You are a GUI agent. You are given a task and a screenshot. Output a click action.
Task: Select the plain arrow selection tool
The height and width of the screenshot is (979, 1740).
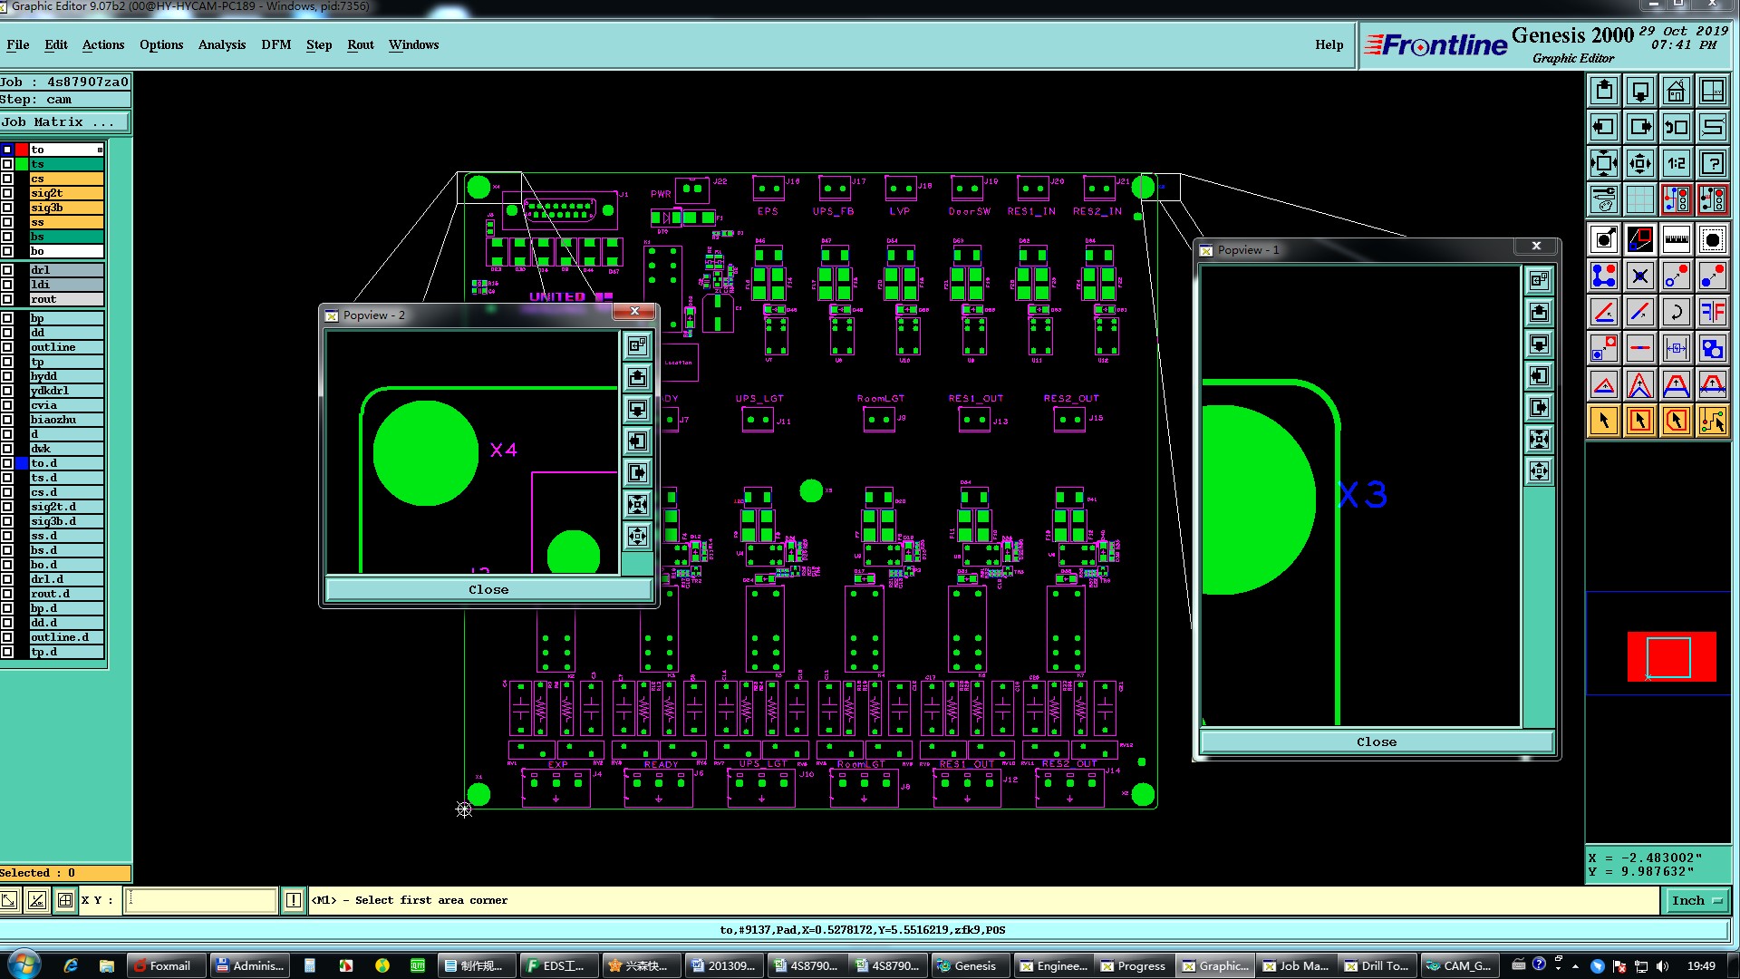[1604, 421]
